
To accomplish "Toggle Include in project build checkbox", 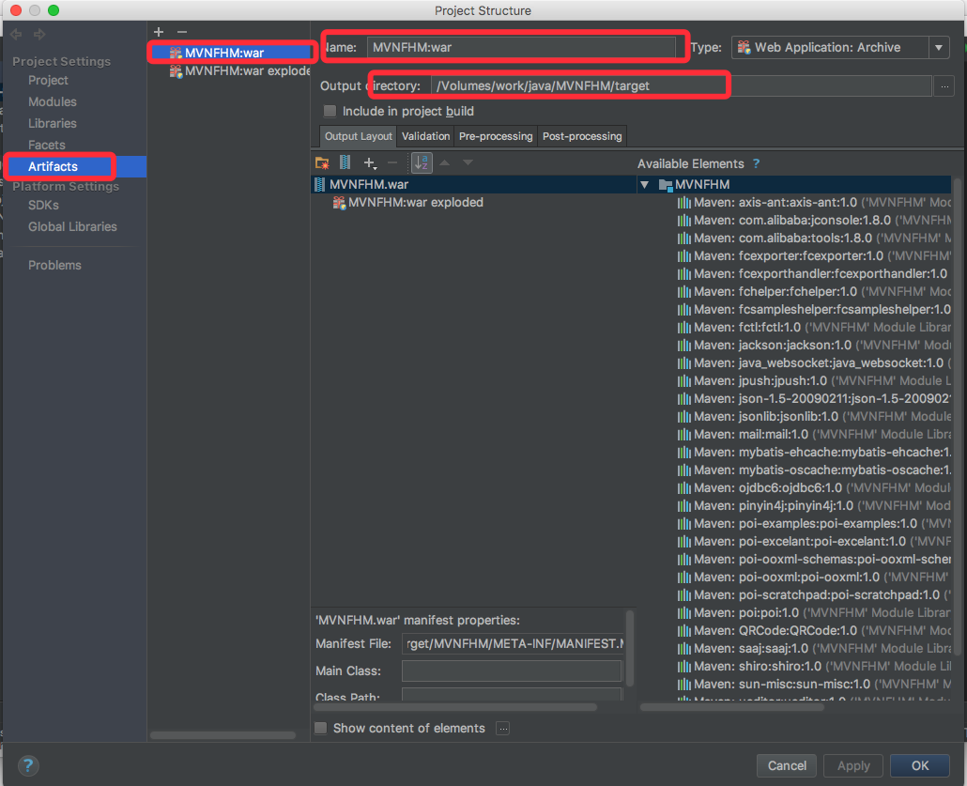I will [x=330, y=111].
